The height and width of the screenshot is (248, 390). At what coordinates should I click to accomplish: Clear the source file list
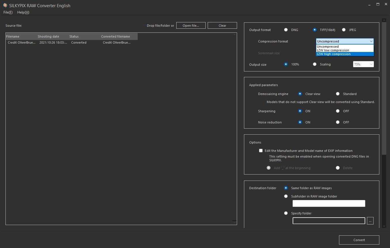coord(222,26)
